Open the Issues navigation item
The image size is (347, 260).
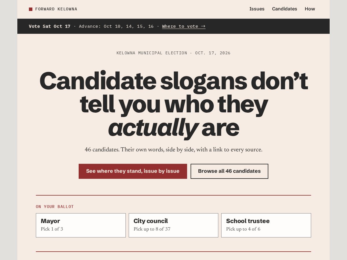[x=257, y=9]
